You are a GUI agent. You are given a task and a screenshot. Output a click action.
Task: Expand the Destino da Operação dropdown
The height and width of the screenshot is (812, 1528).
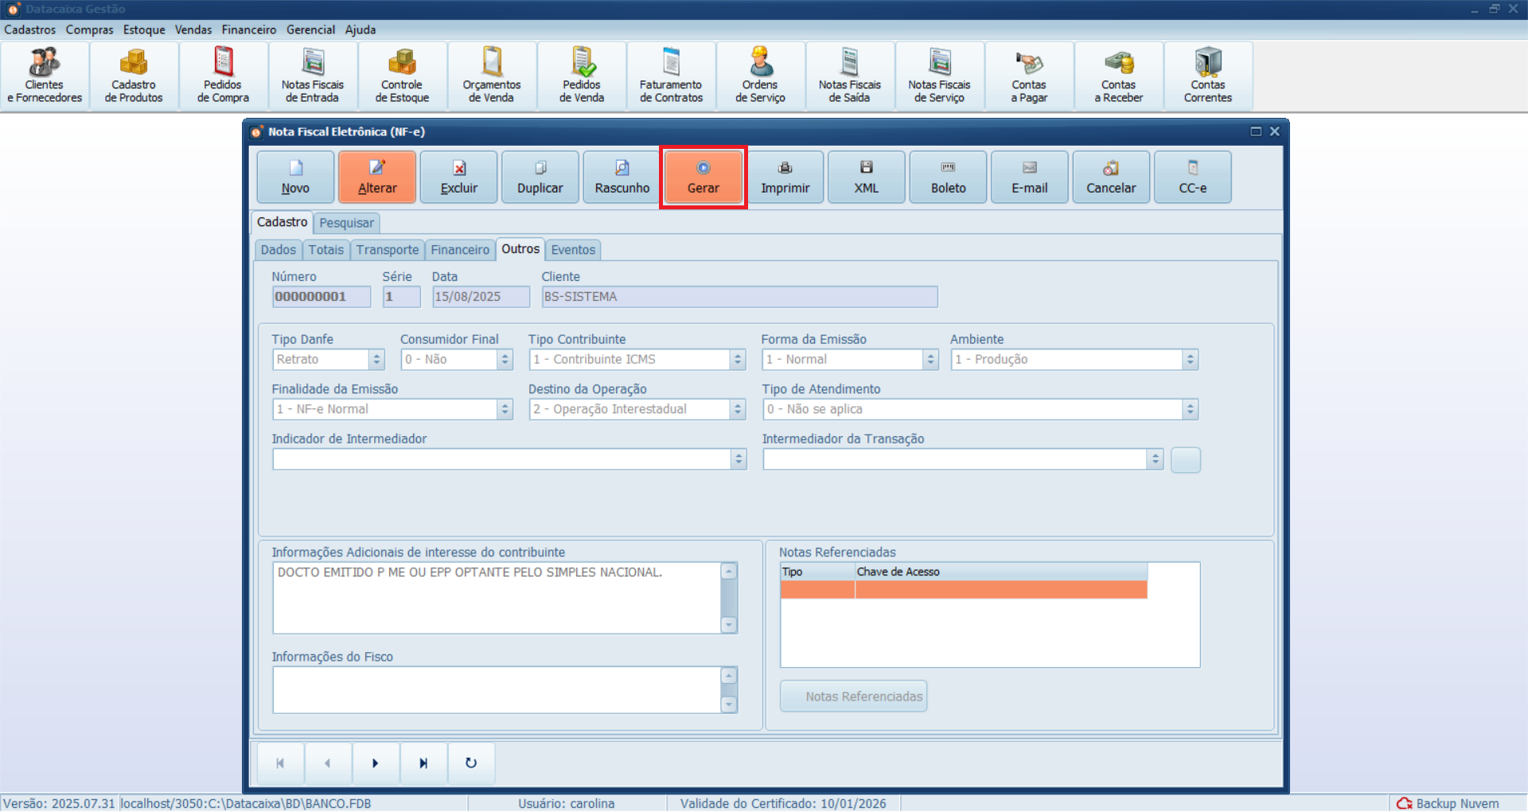pyautogui.click(x=738, y=409)
